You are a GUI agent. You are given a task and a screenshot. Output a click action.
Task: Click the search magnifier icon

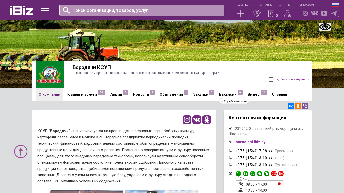pyautogui.click(x=66, y=10)
